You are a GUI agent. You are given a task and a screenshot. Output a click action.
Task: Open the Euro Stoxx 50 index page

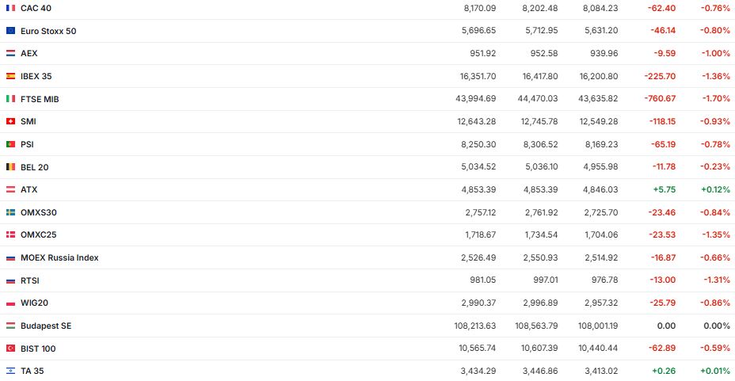(x=48, y=31)
